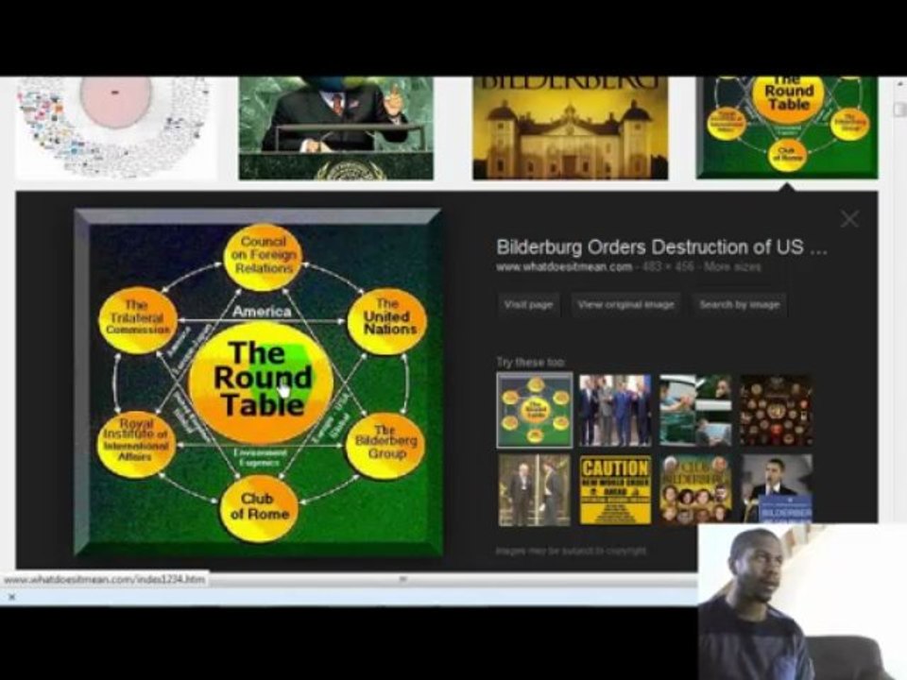Image resolution: width=907 pixels, height=680 pixels.
Task: Click the large Round Table preview image
Action: 259,382
